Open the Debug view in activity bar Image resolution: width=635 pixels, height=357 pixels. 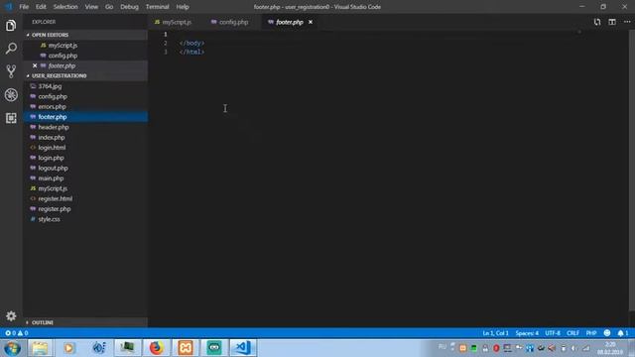(x=11, y=95)
